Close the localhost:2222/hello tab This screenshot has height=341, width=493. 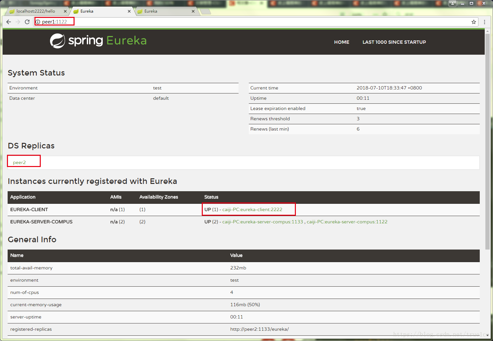pyautogui.click(x=65, y=11)
